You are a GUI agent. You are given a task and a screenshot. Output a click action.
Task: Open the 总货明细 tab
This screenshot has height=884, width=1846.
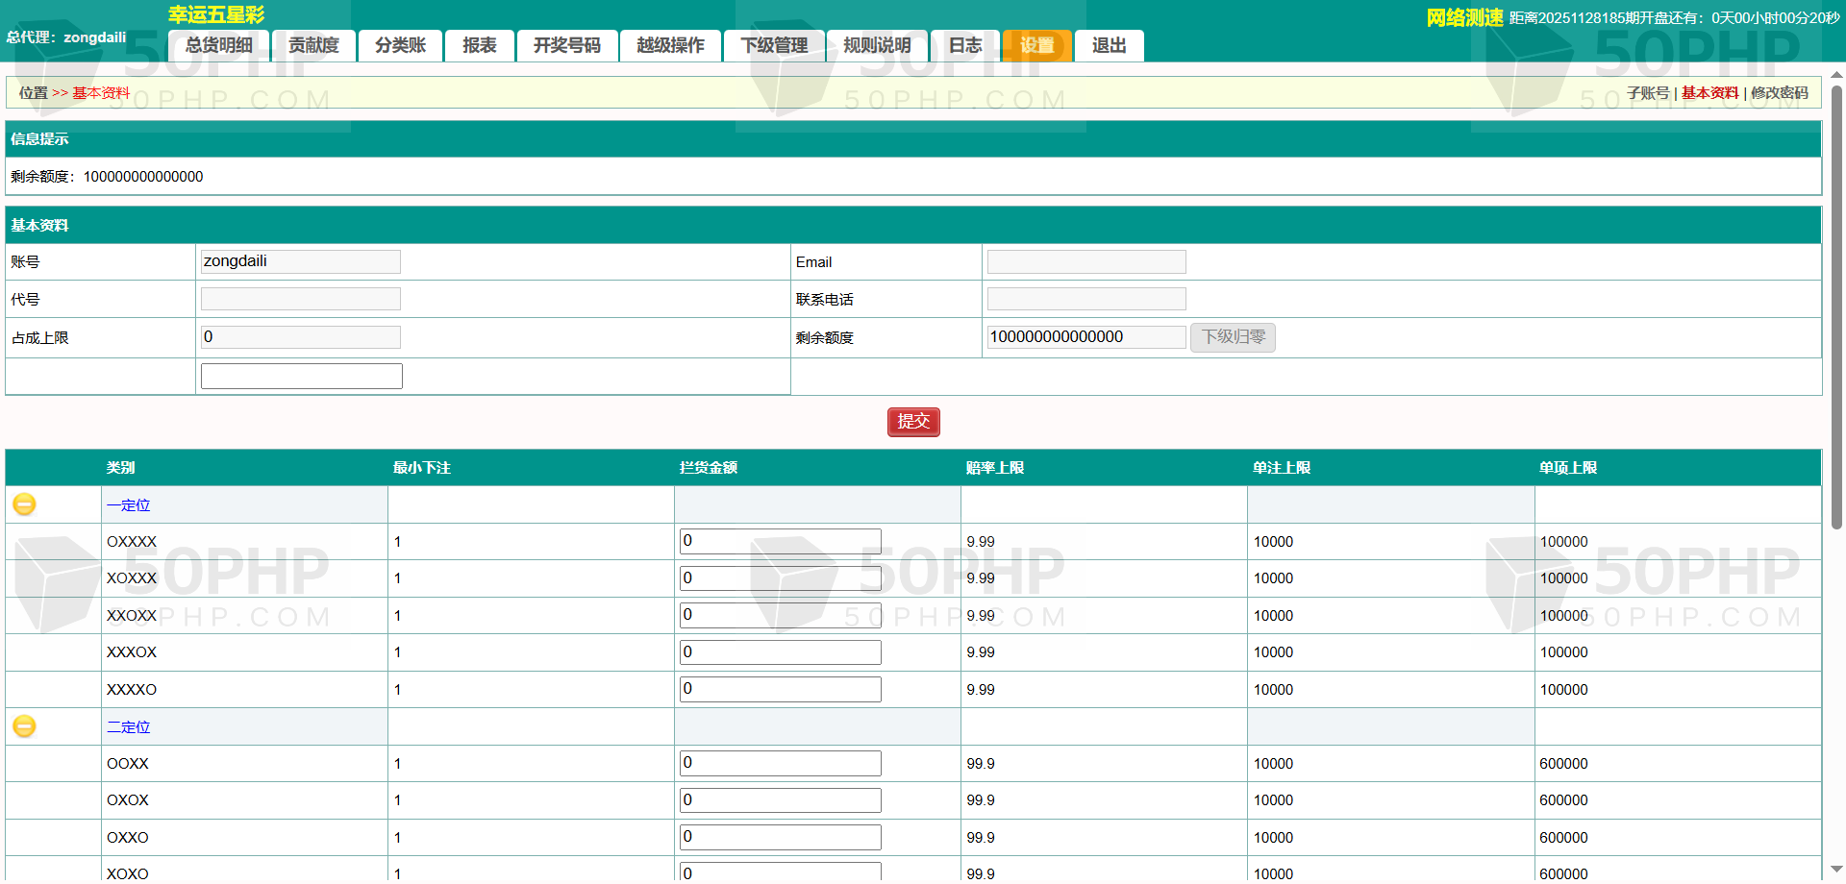[x=218, y=45]
